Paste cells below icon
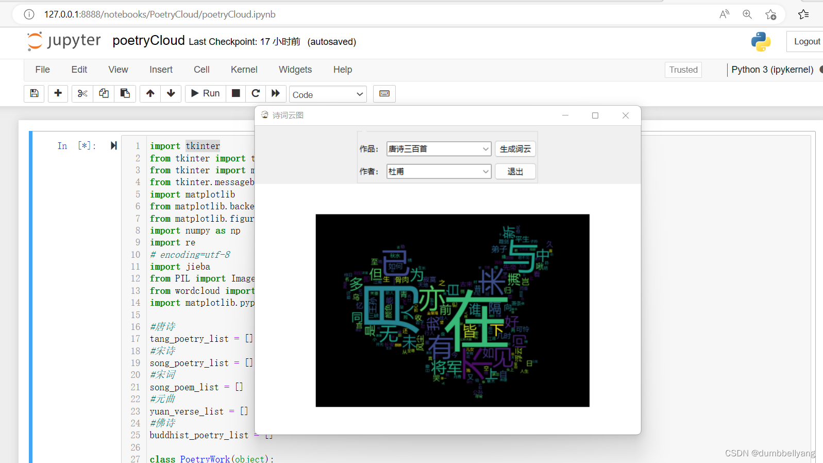The height and width of the screenshot is (463, 823). point(125,93)
